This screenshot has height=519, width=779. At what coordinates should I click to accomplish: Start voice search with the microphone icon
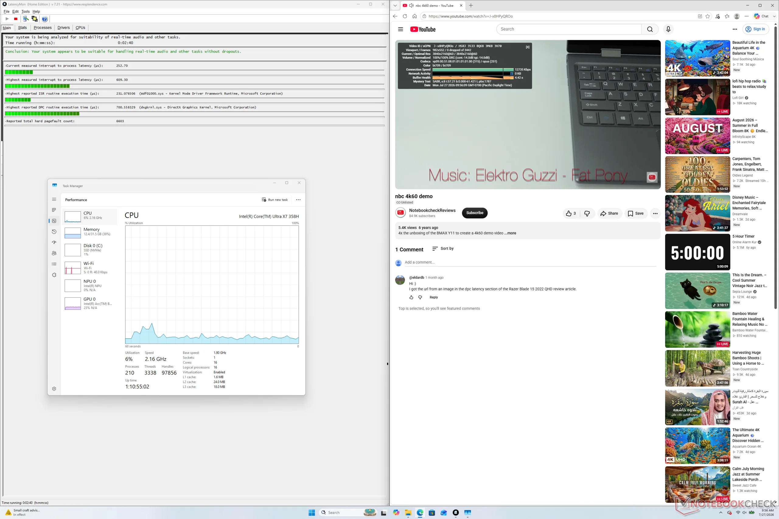pyautogui.click(x=668, y=29)
